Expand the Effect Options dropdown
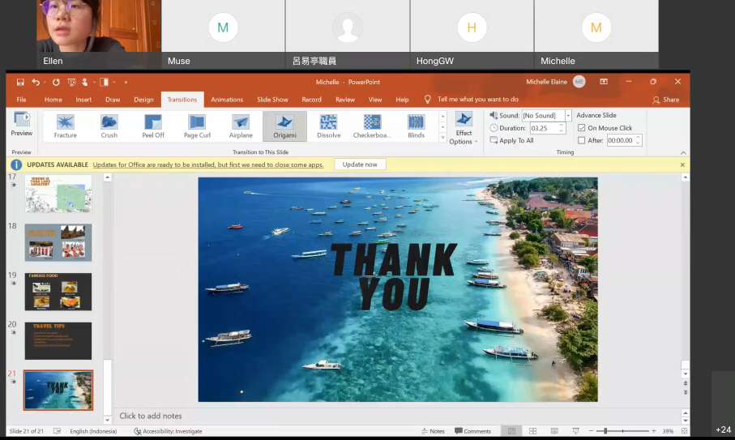The height and width of the screenshot is (440, 735). (464, 129)
